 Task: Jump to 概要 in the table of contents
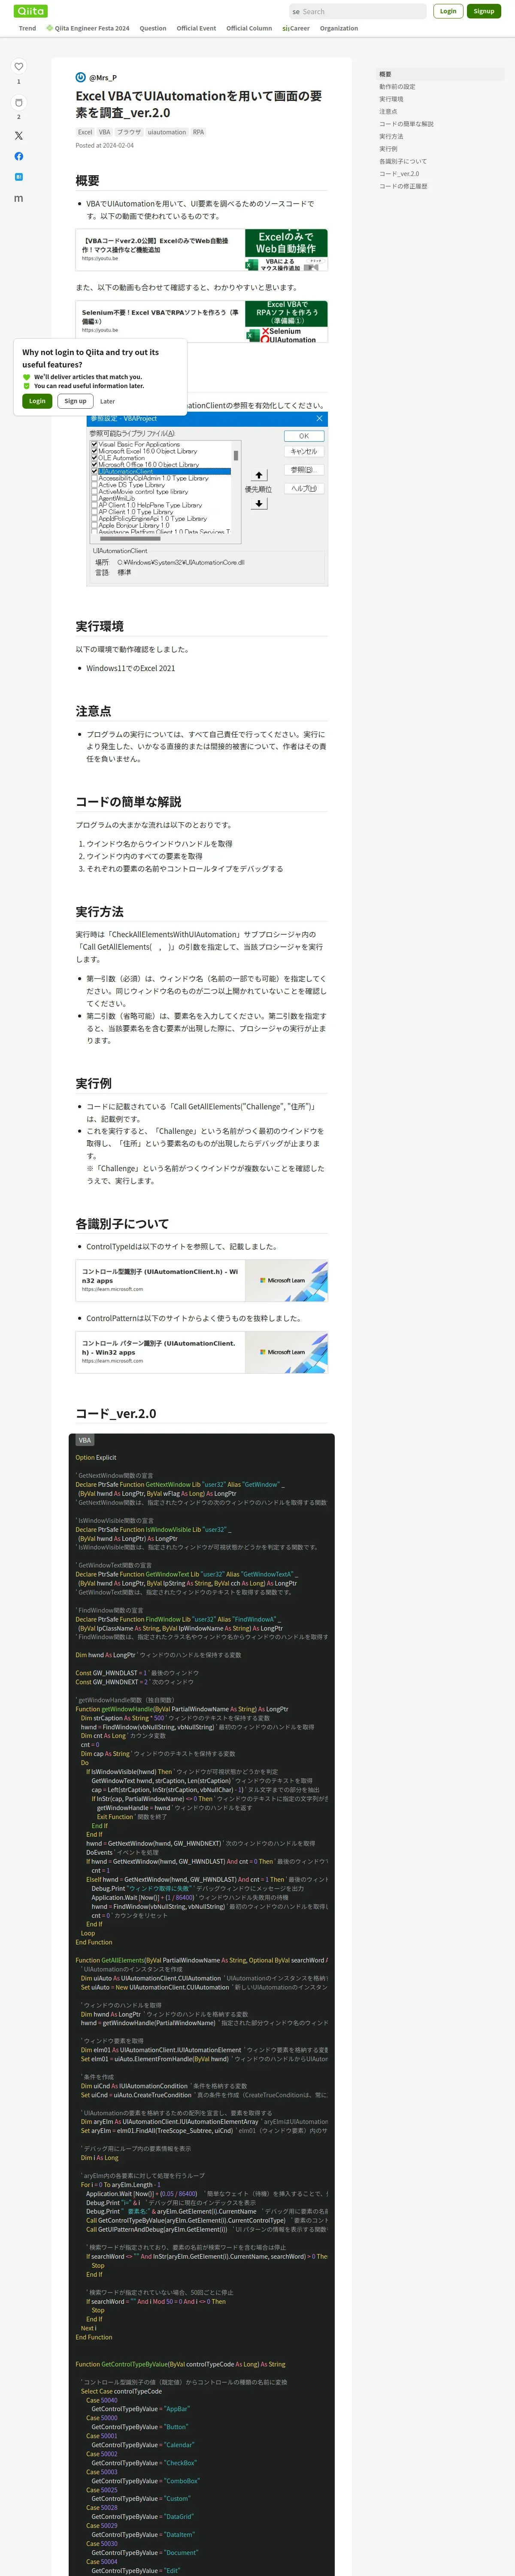(385, 74)
